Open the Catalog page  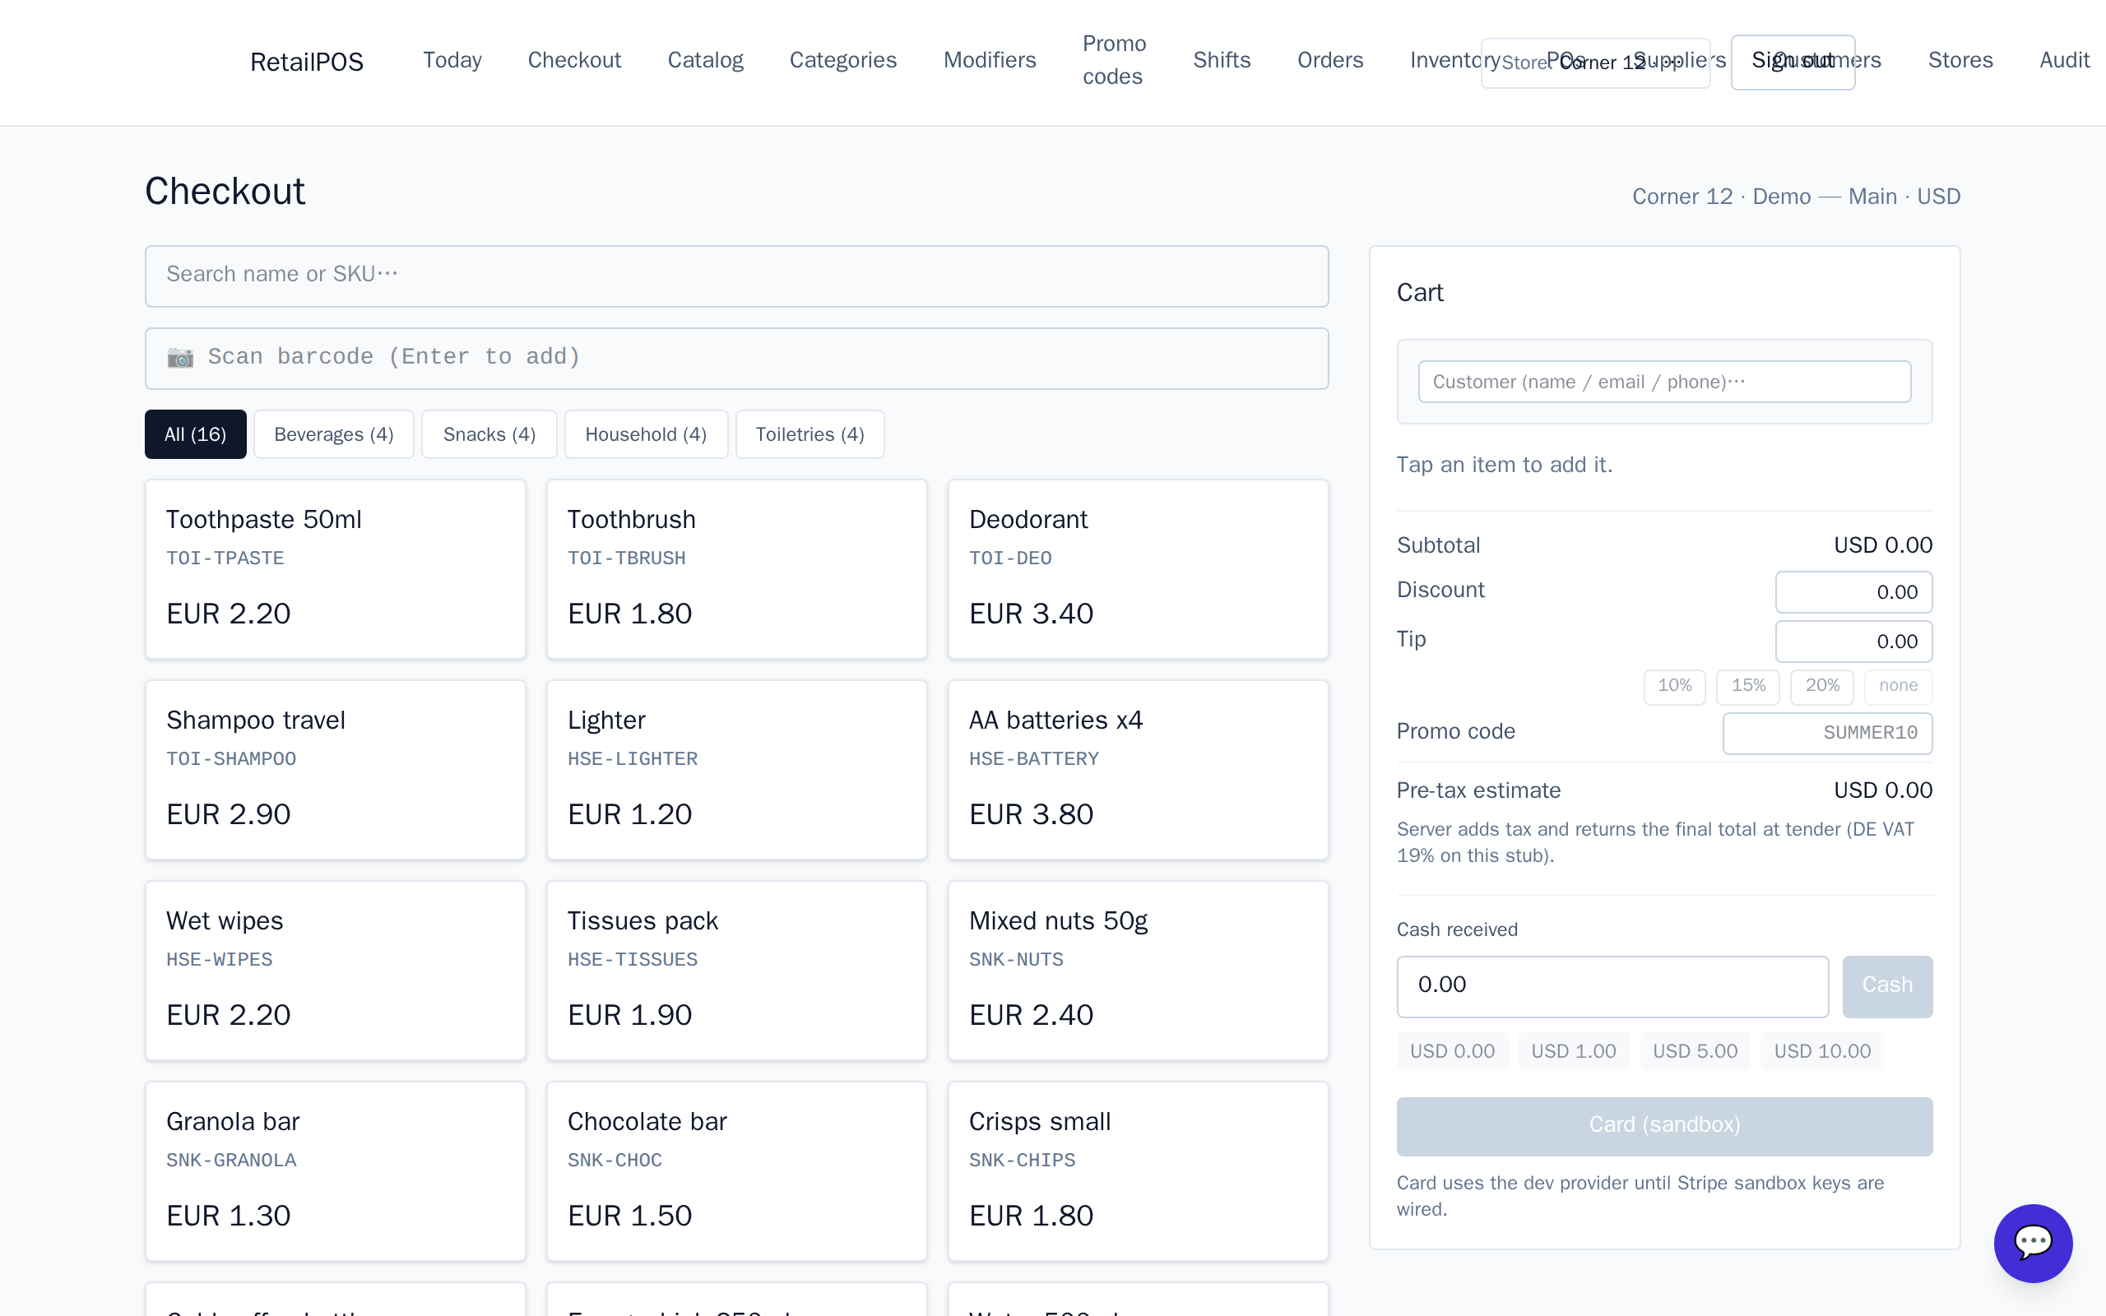[705, 60]
